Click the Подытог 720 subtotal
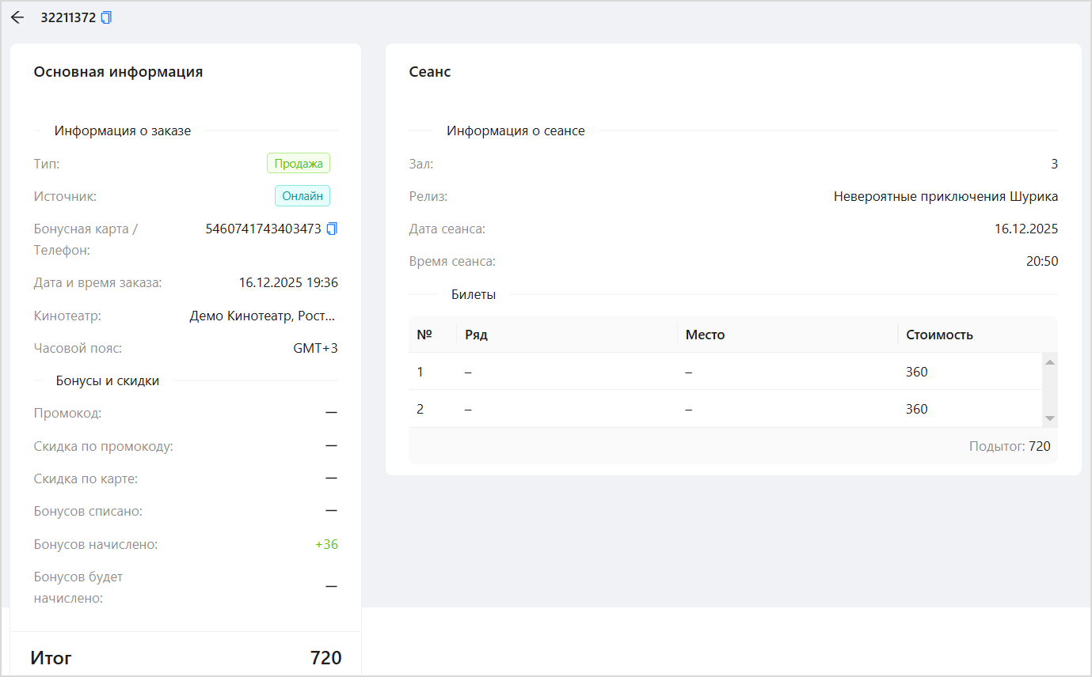This screenshot has width=1092, height=677. [1010, 446]
